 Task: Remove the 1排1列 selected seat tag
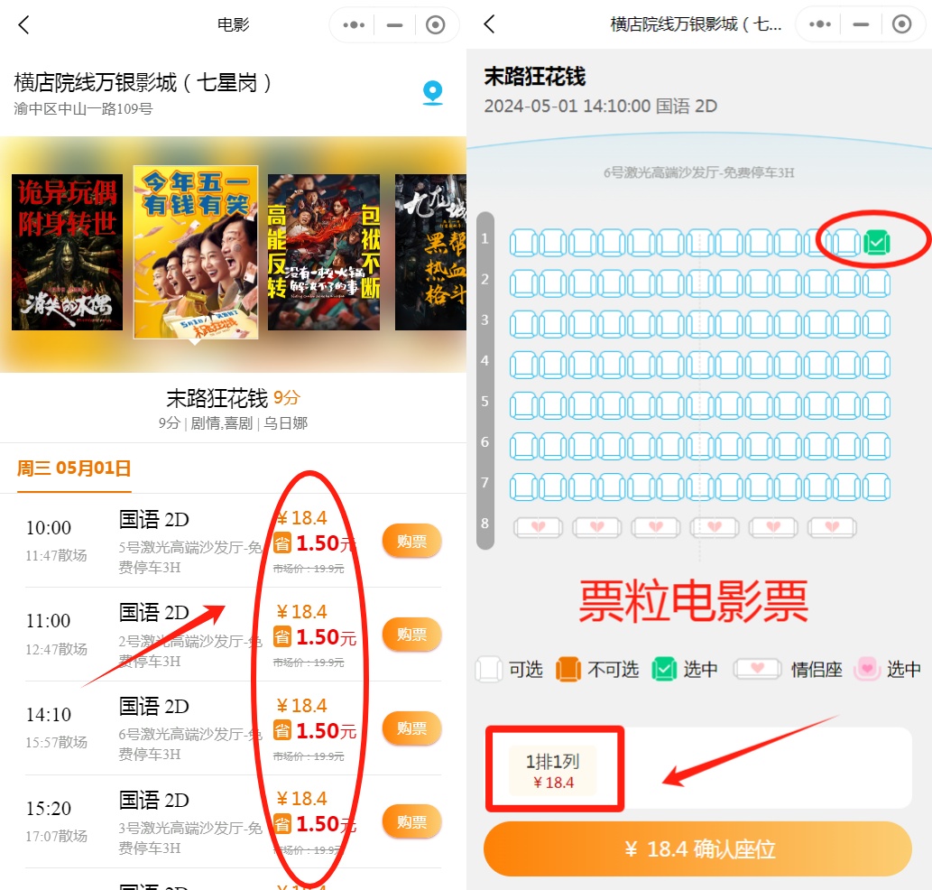pyautogui.click(x=553, y=771)
